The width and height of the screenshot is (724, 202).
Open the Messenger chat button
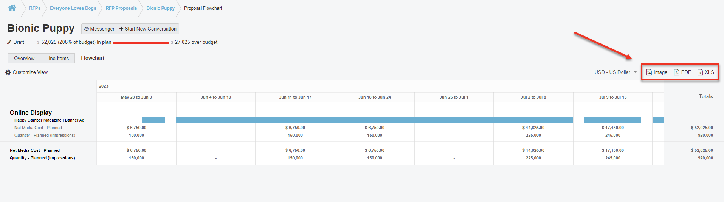(x=99, y=29)
